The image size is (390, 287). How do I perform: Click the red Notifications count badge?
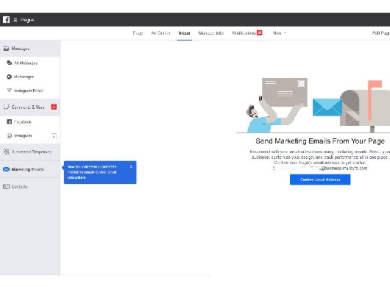tap(260, 32)
